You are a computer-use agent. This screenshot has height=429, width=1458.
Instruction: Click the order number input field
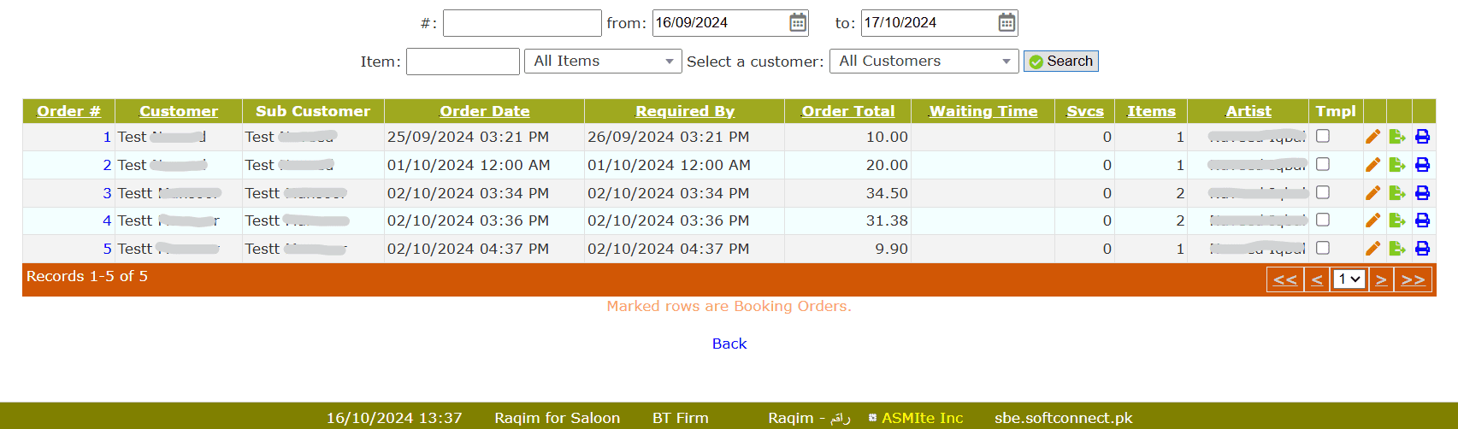(x=522, y=23)
